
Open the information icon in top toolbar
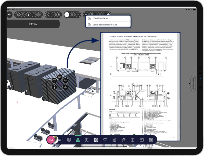point(28,15)
